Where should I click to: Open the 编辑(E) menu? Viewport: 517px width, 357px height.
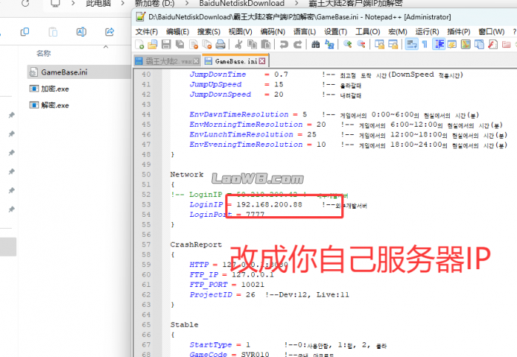point(177,32)
